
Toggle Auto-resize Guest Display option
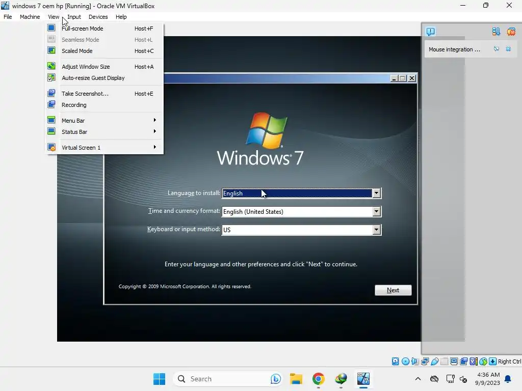pos(104,78)
